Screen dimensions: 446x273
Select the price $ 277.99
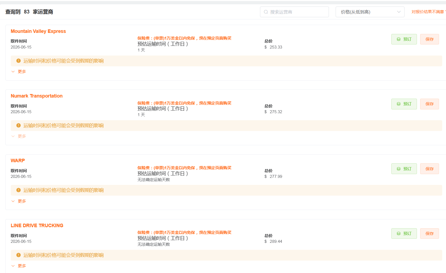pos(273,177)
